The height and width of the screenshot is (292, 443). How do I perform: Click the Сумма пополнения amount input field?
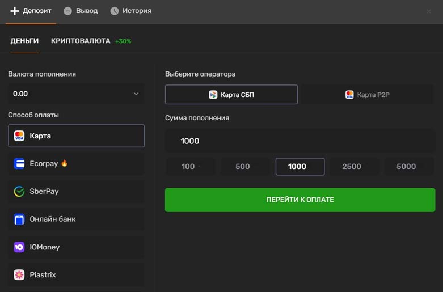[x=299, y=141]
